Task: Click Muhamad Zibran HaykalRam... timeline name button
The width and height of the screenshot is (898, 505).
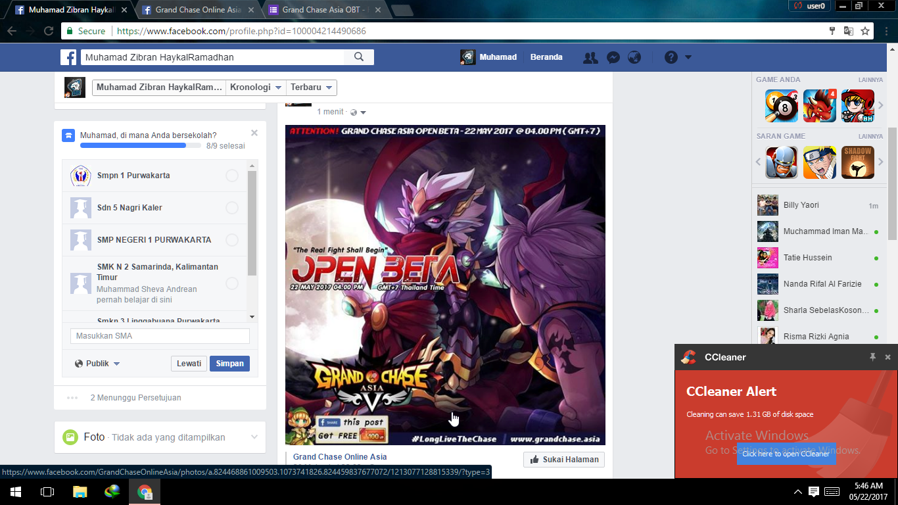Action: 159,87
